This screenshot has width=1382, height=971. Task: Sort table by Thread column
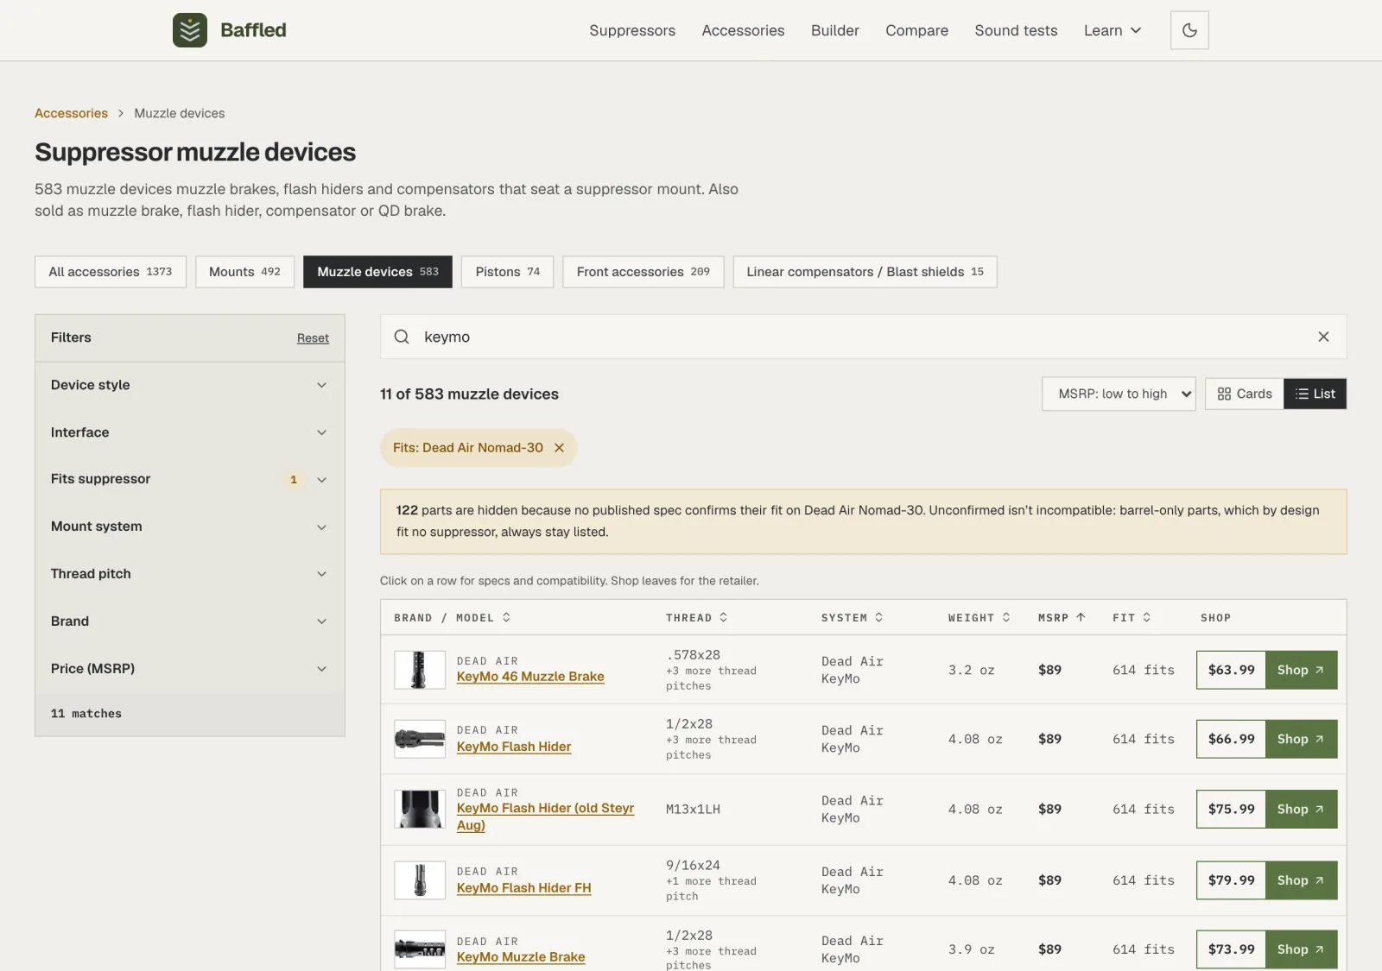tap(697, 618)
